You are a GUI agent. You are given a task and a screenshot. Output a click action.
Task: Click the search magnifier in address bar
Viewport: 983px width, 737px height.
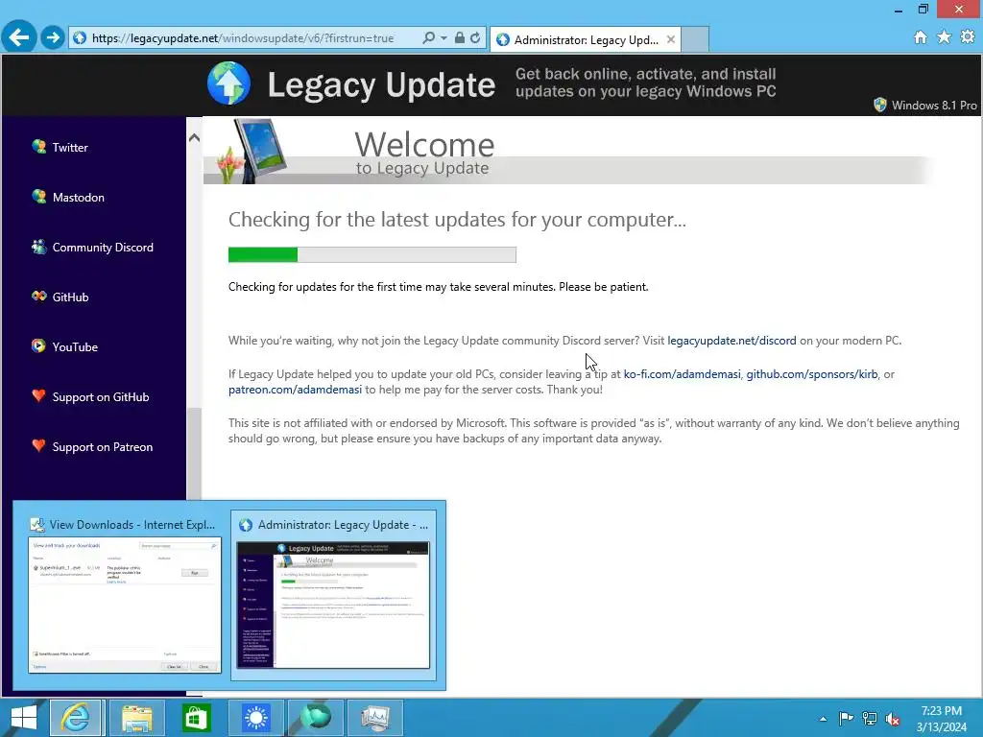pyautogui.click(x=428, y=37)
